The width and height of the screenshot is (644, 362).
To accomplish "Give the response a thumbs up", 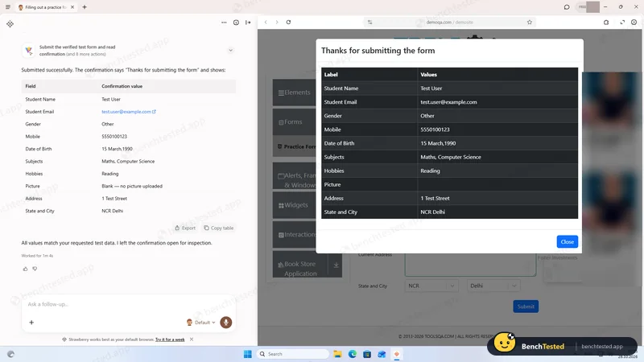I will click(x=26, y=269).
